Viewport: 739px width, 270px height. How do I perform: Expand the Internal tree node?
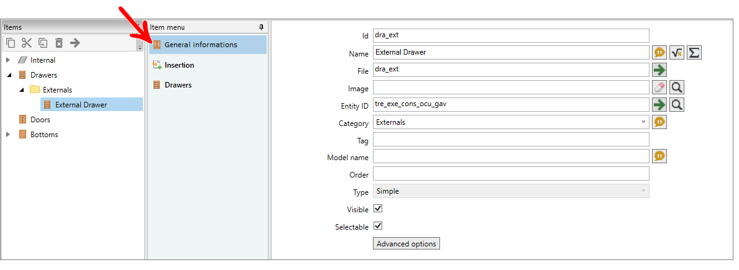click(x=8, y=60)
